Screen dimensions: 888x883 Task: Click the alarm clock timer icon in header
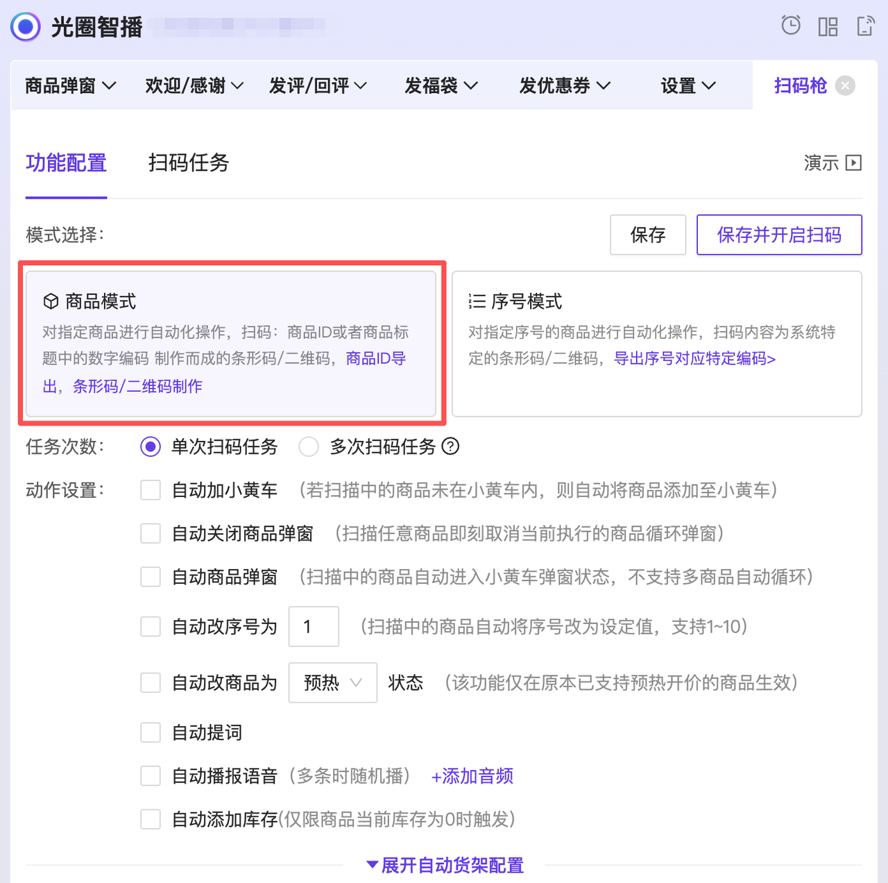(791, 26)
